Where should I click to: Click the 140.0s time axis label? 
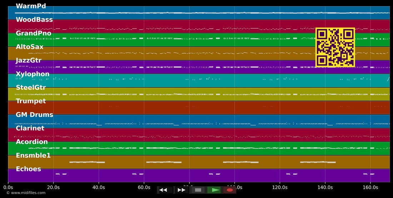coord(325,187)
